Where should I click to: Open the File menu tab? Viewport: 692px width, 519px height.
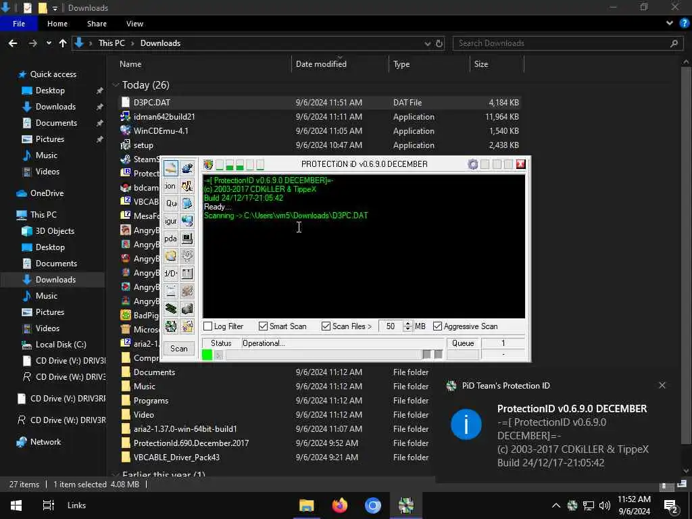(x=19, y=24)
